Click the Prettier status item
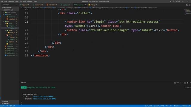191x107 pixels. pyautogui.click(x=184, y=106)
